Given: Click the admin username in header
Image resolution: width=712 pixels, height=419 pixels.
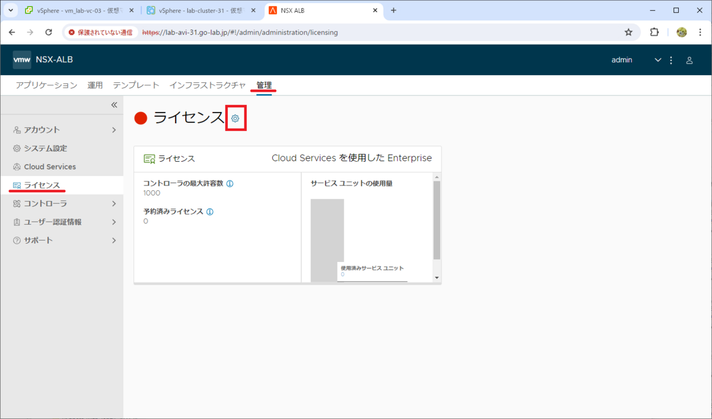Looking at the screenshot, I should click(622, 60).
